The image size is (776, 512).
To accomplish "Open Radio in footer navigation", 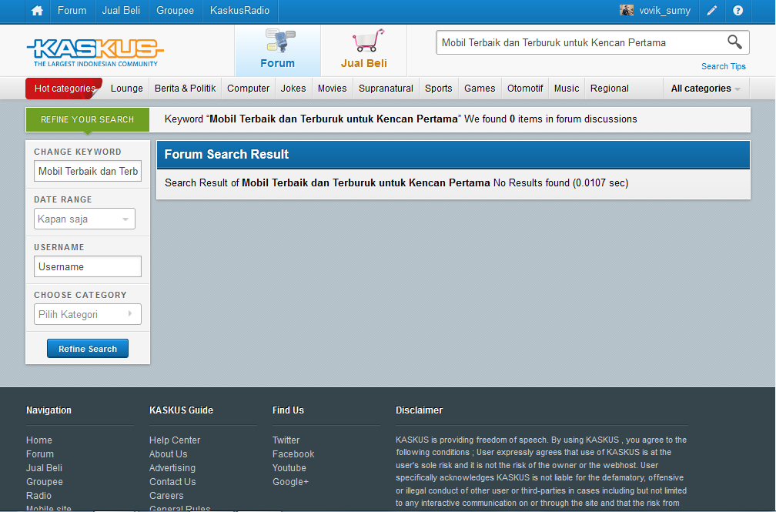I will click(x=38, y=496).
